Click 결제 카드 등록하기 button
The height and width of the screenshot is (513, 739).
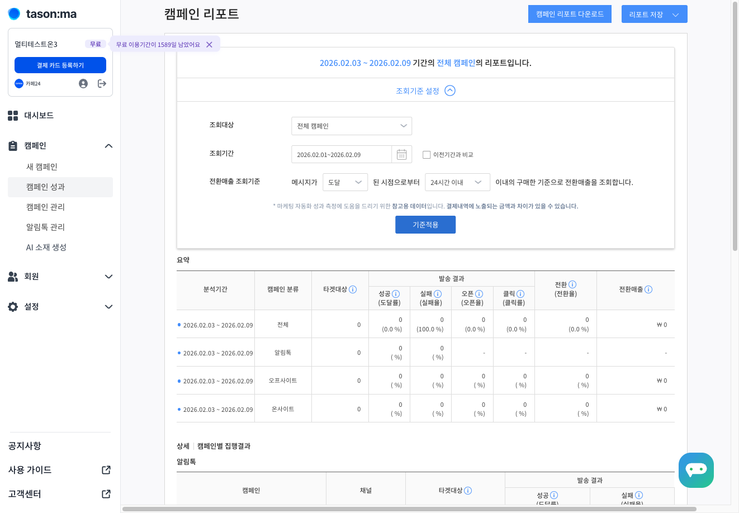pos(60,65)
